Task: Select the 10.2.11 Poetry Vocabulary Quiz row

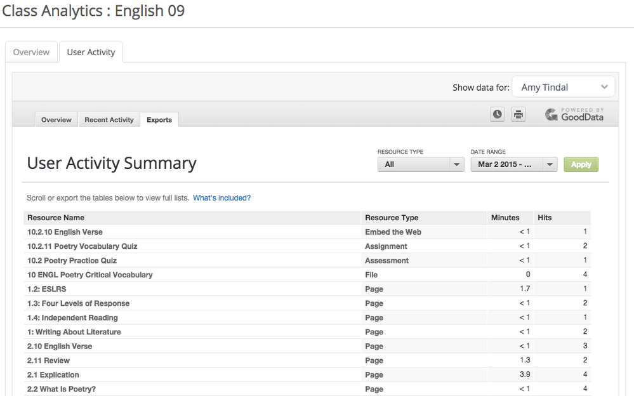Action: [x=83, y=246]
